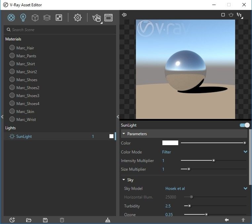Image resolution: width=252 pixels, height=224 pixels.
Task: Click the white Color swatch
Action: pos(170,143)
